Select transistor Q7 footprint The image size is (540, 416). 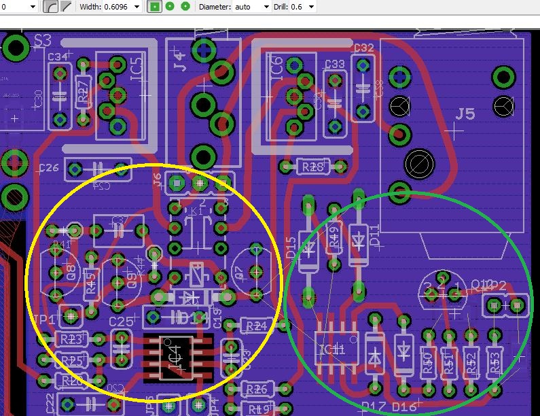[251, 273]
